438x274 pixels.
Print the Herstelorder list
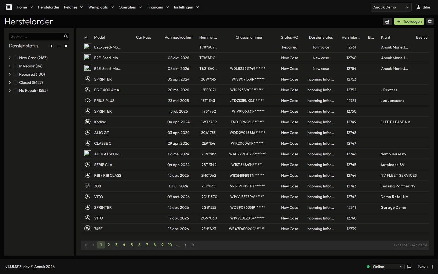(387, 21)
